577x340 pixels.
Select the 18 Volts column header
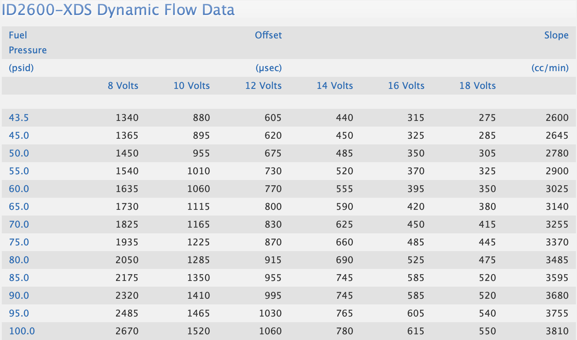(477, 86)
